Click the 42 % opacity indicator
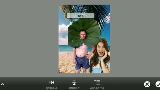Viewport: 160px width, 90px height. [80, 16]
